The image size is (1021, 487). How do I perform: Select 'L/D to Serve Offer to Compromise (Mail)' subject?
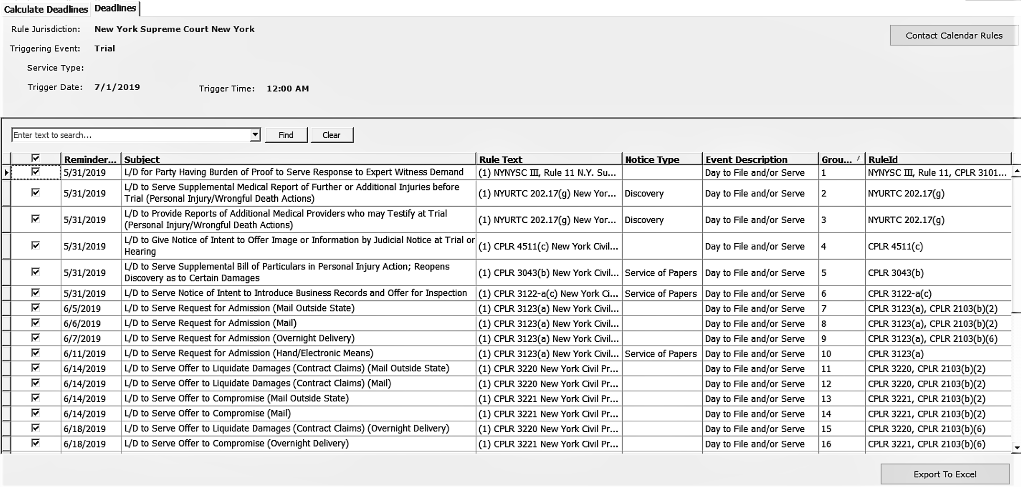(x=207, y=413)
